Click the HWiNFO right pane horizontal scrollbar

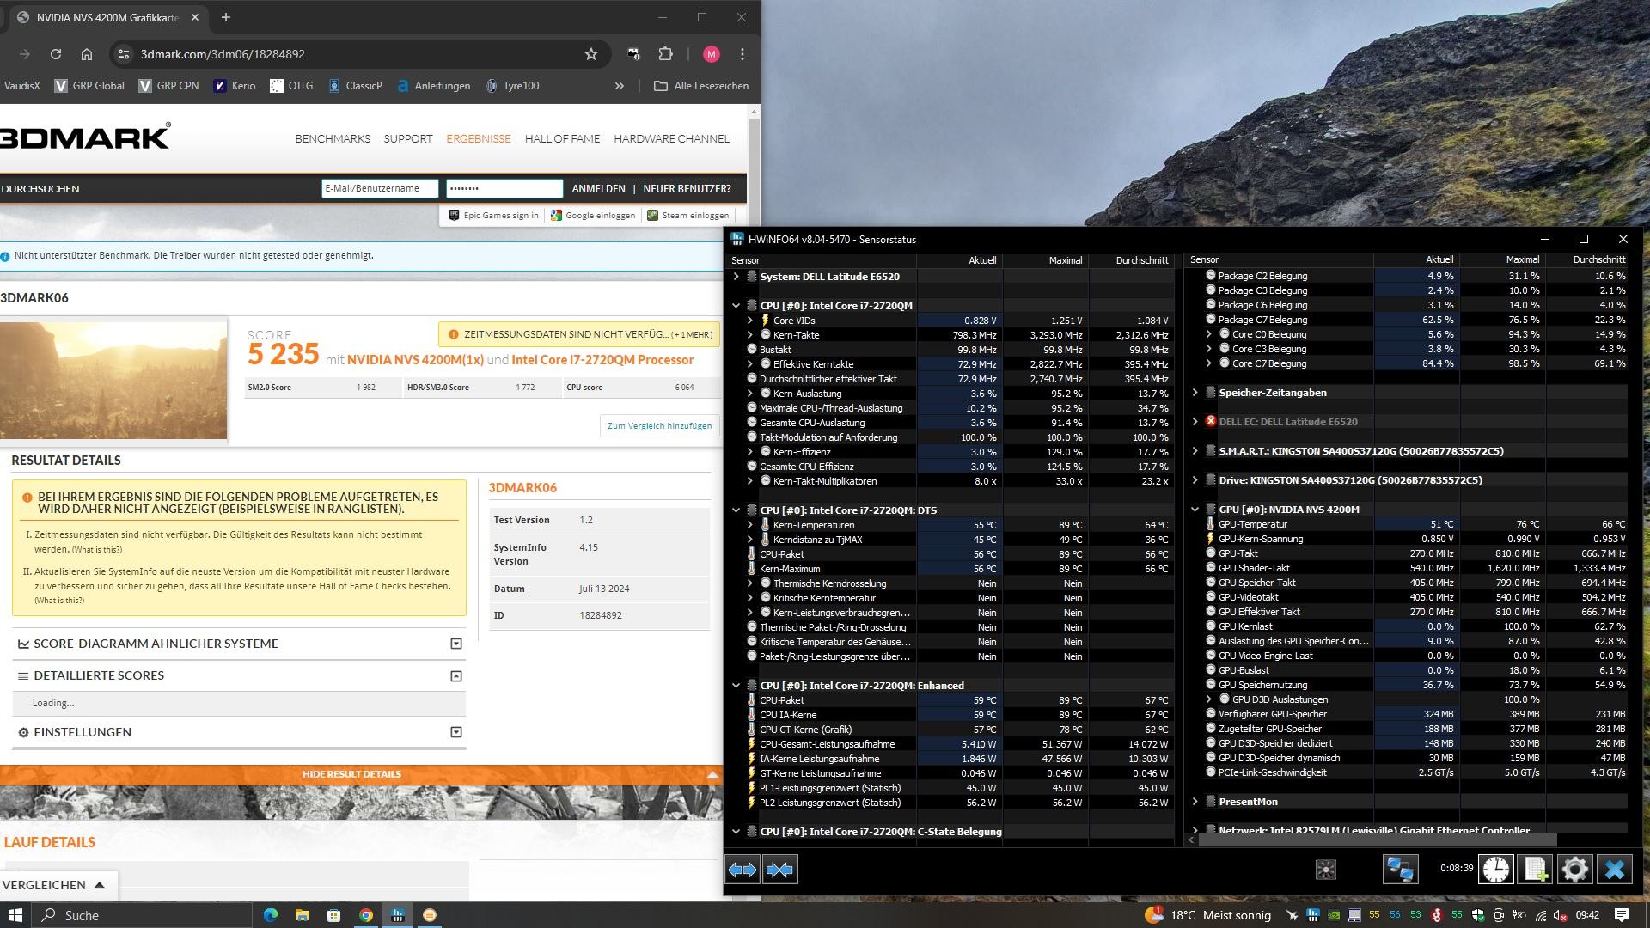coord(1378,839)
